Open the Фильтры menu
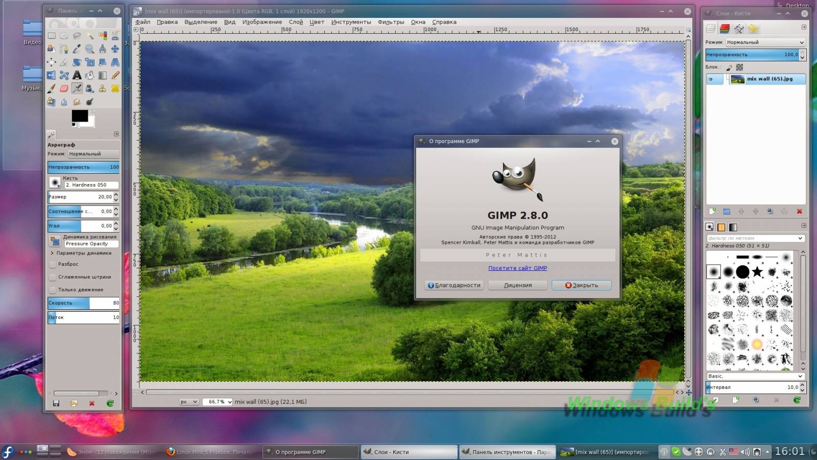Image resolution: width=817 pixels, height=460 pixels. [x=391, y=22]
